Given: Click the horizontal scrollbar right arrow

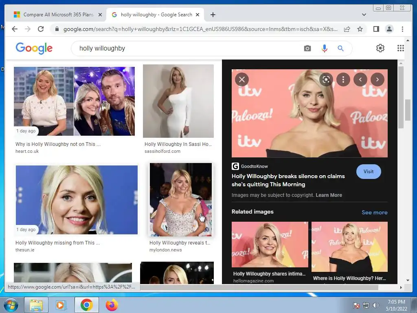Looking at the screenshot, I should coord(401,287).
